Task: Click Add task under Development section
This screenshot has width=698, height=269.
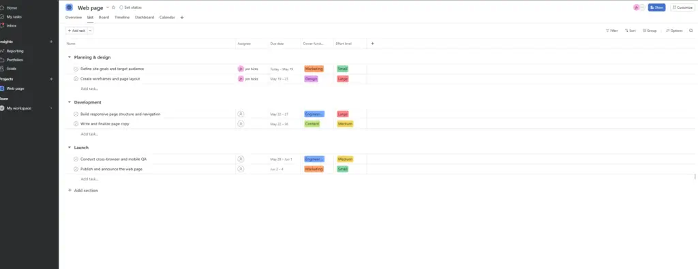Action: tap(89, 134)
